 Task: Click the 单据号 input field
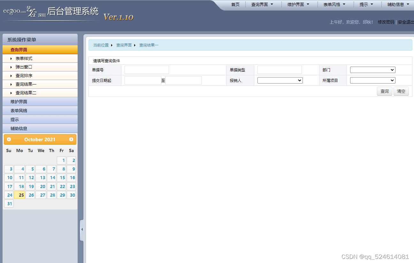[x=147, y=69]
